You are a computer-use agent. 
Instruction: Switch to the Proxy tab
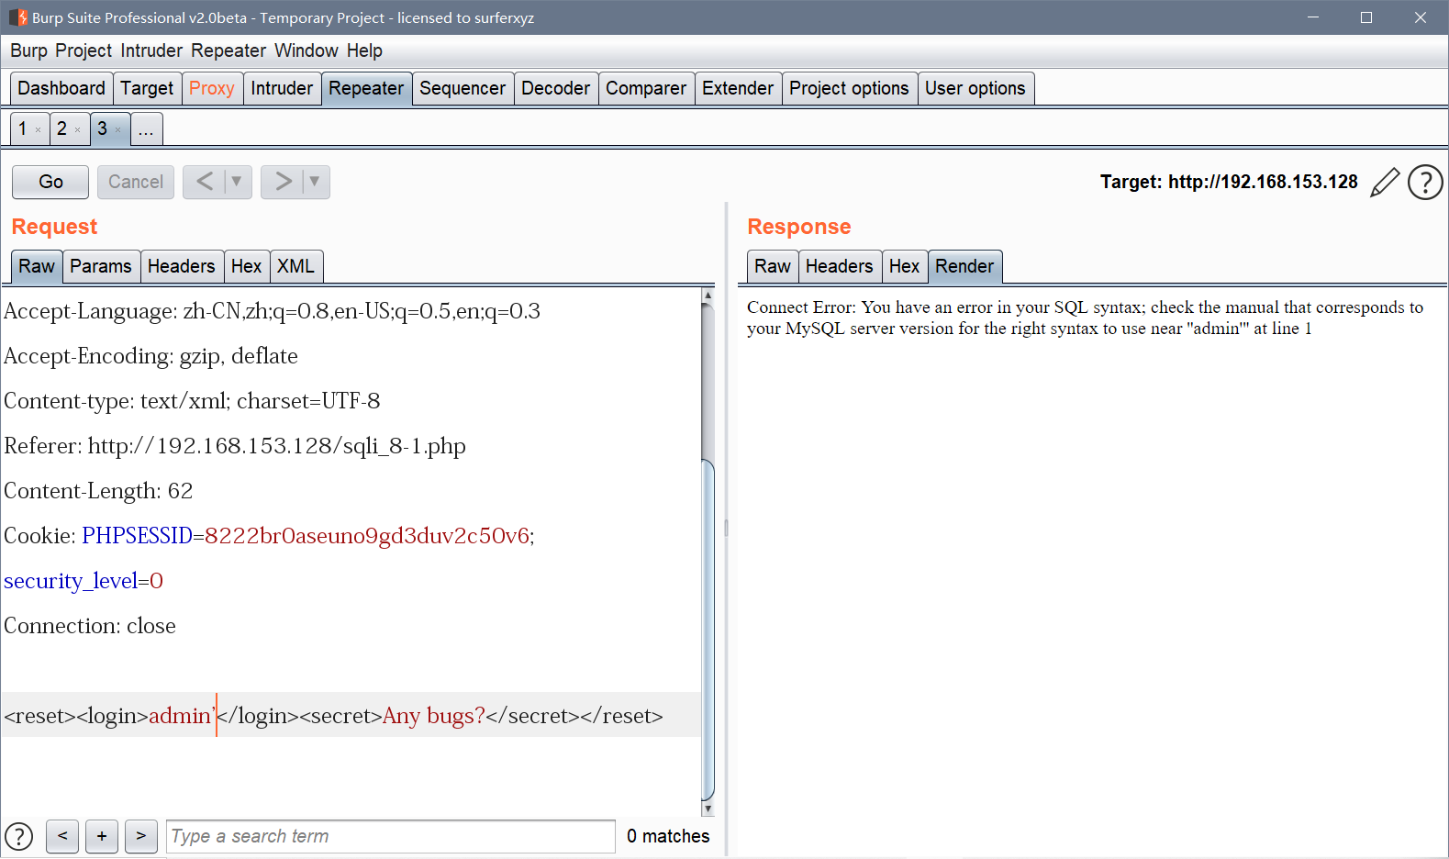pyautogui.click(x=212, y=88)
